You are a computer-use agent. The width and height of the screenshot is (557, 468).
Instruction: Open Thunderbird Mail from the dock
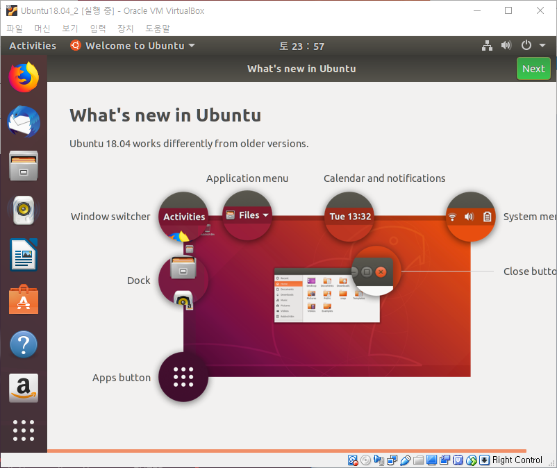pyautogui.click(x=24, y=122)
